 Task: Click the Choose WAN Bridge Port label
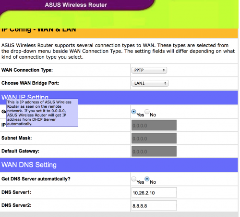coord(30,83)
